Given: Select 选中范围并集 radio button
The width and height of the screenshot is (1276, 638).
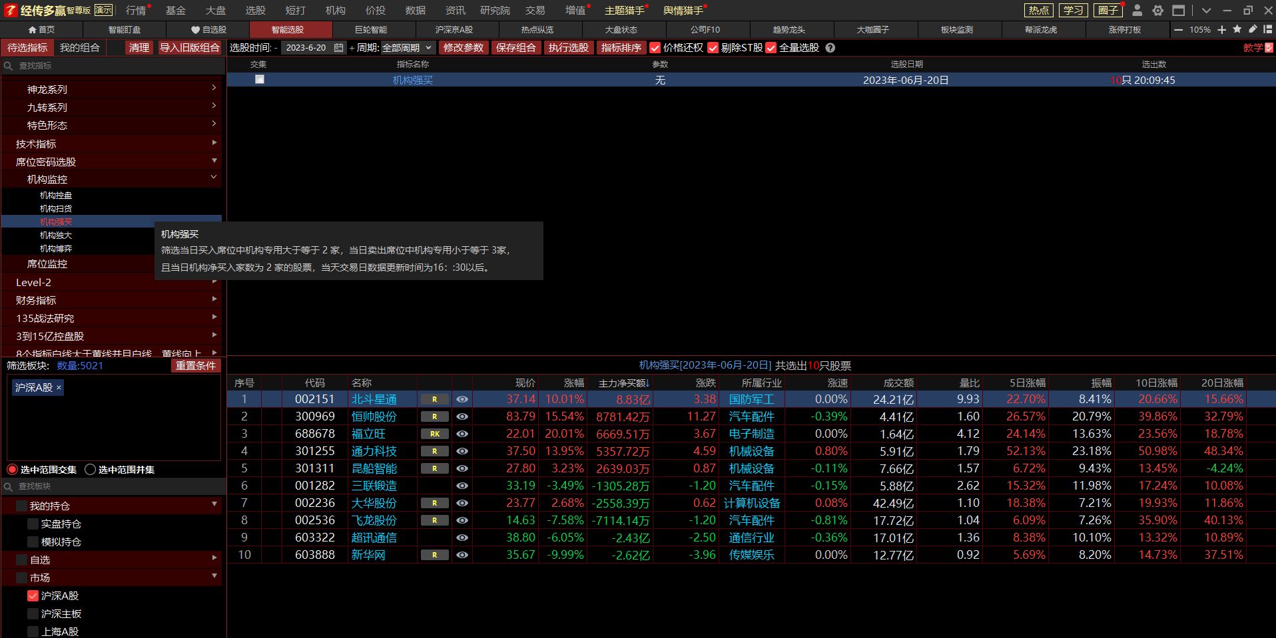Looking at the screenshot, I should 91,470.
